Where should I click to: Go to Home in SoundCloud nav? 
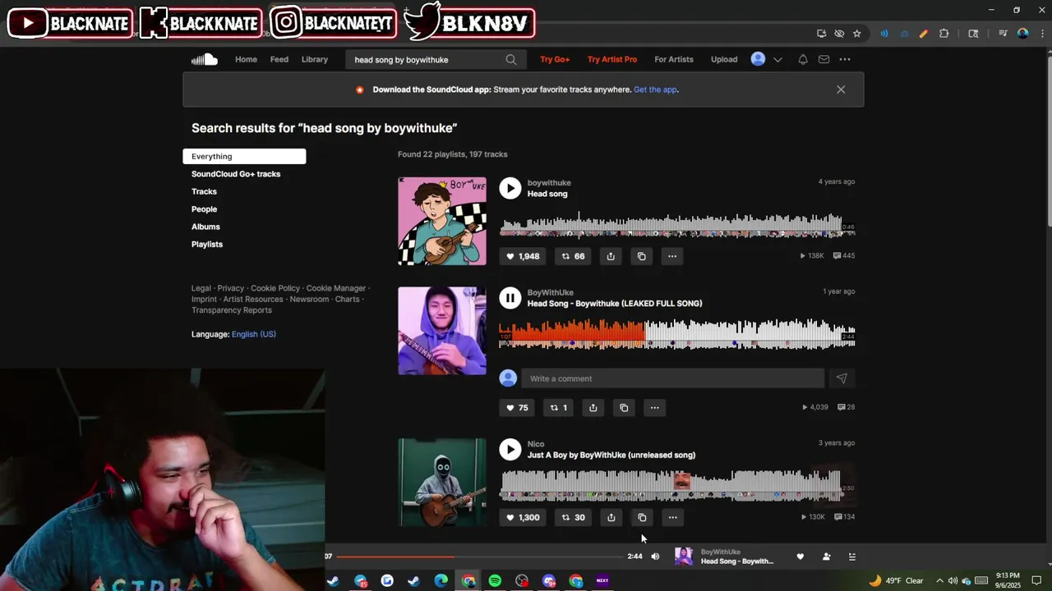point(246,59)
